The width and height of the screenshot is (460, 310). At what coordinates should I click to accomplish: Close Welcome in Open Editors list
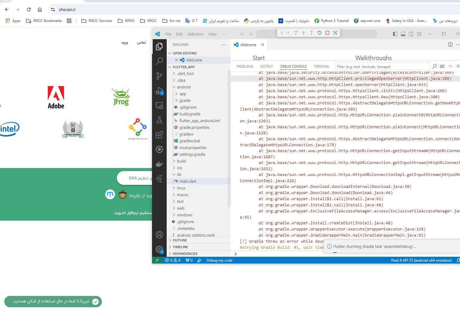[x=176, y=60]
